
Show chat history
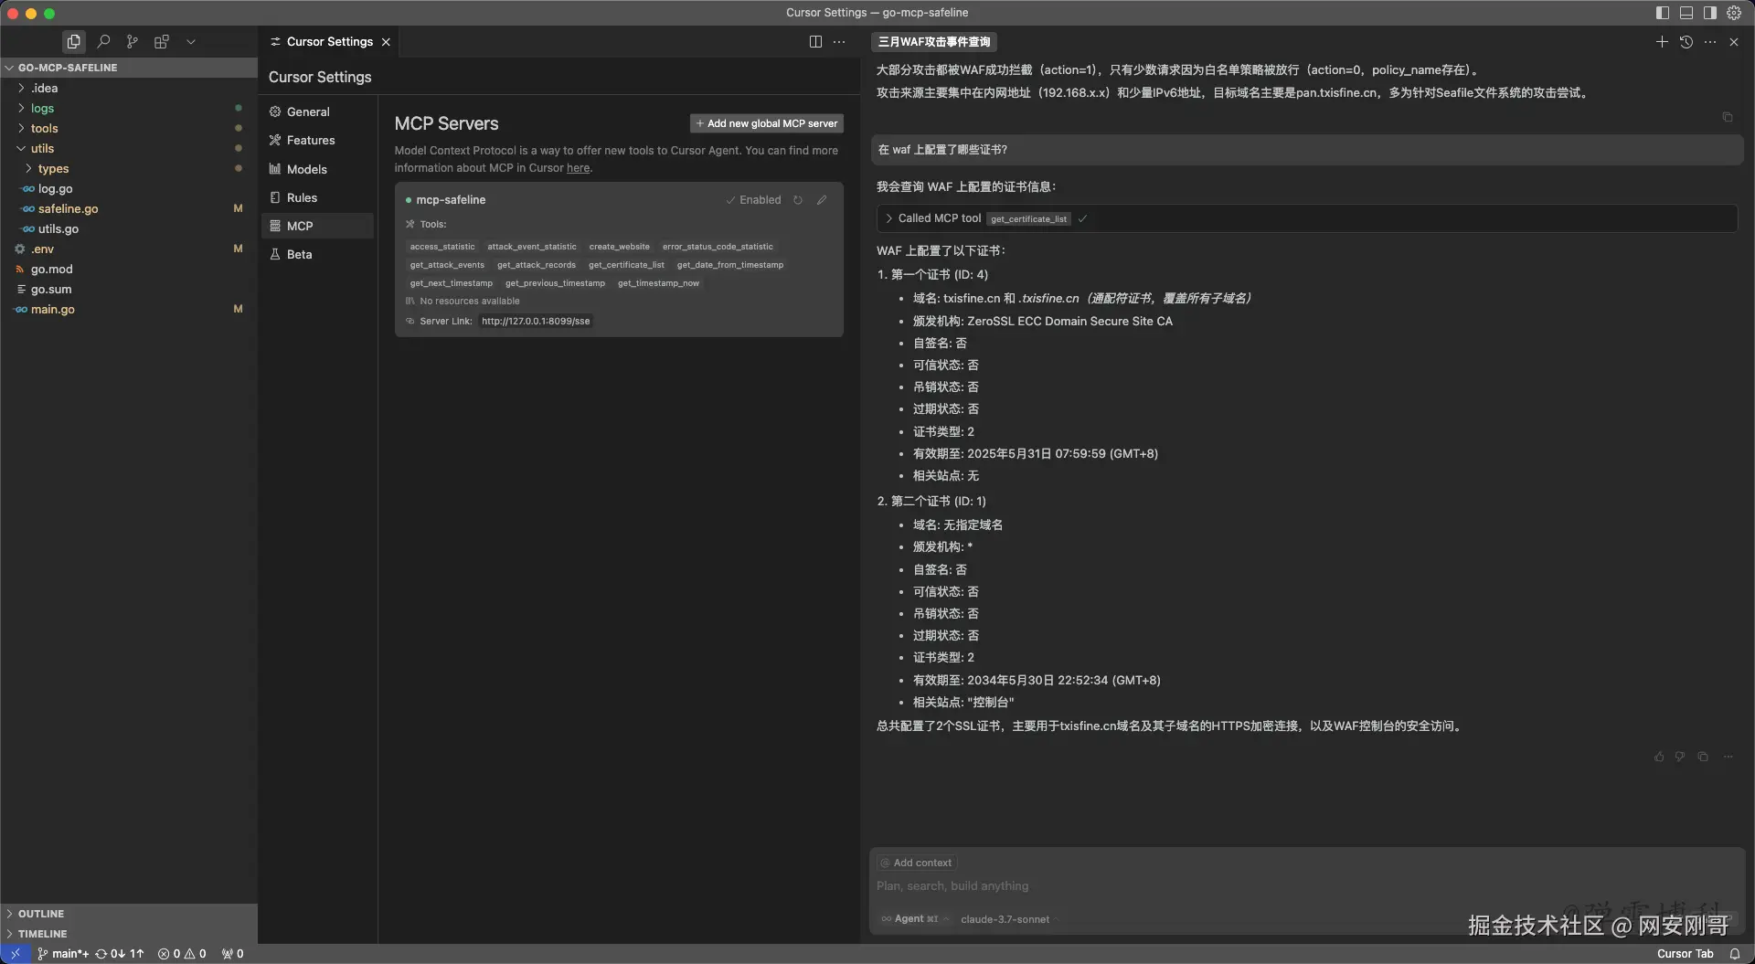(x=1686, y=41)
